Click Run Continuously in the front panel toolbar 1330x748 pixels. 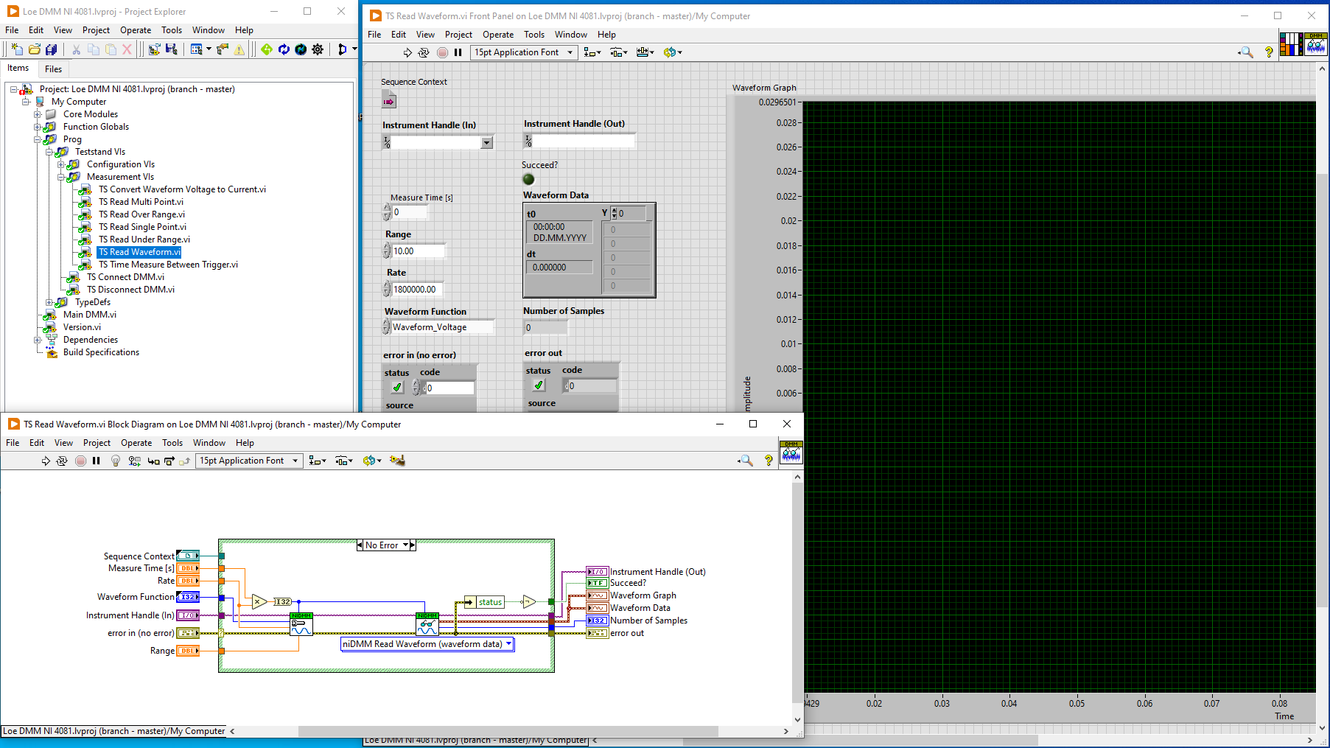424,52
